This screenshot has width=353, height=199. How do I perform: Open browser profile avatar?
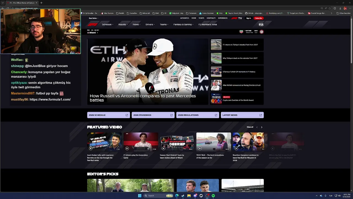coord(345,8)
